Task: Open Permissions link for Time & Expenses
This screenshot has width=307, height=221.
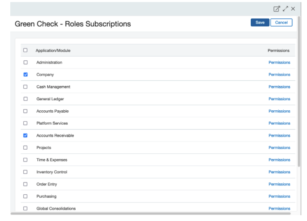Action: (279, 160)
